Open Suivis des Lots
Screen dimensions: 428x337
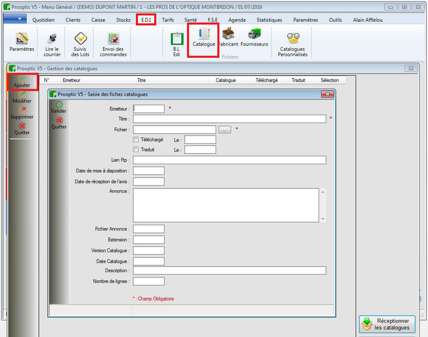80,44
